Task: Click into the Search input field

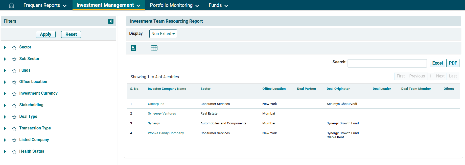Action: point(387,63)
